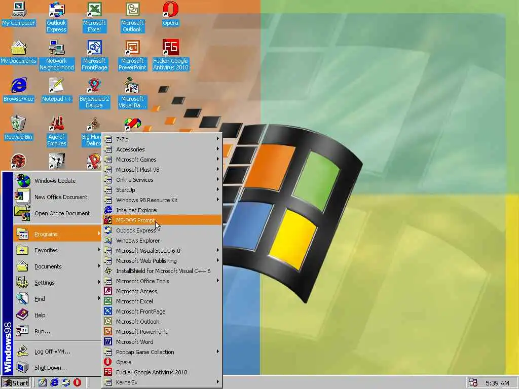Image resolution: width=519 pixels, height=389 pixels.
Task: Expand Microsoft Web Publishing group
Action: [162, 261]
